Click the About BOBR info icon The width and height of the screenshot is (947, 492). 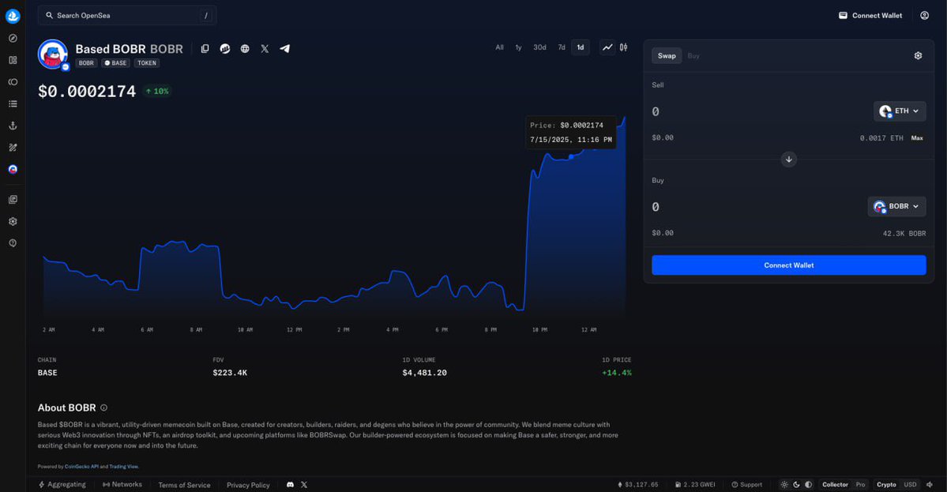[104, 408]
